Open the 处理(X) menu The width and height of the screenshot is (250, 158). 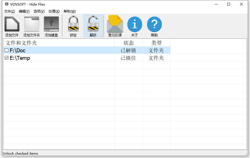pos(54,11)
